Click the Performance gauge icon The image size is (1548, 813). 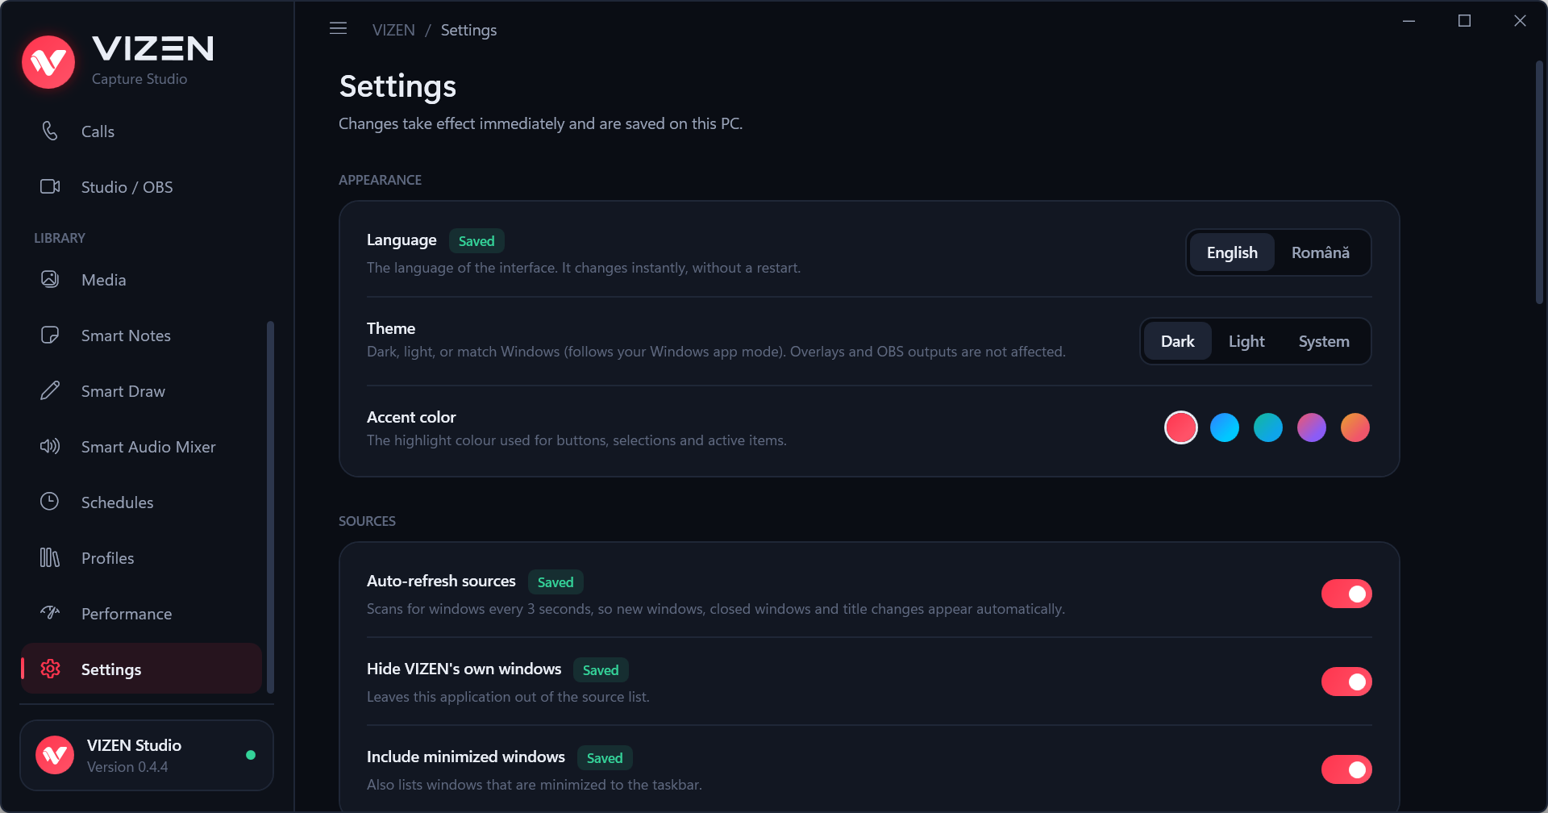pyautogui.click(x=50, y=613)
